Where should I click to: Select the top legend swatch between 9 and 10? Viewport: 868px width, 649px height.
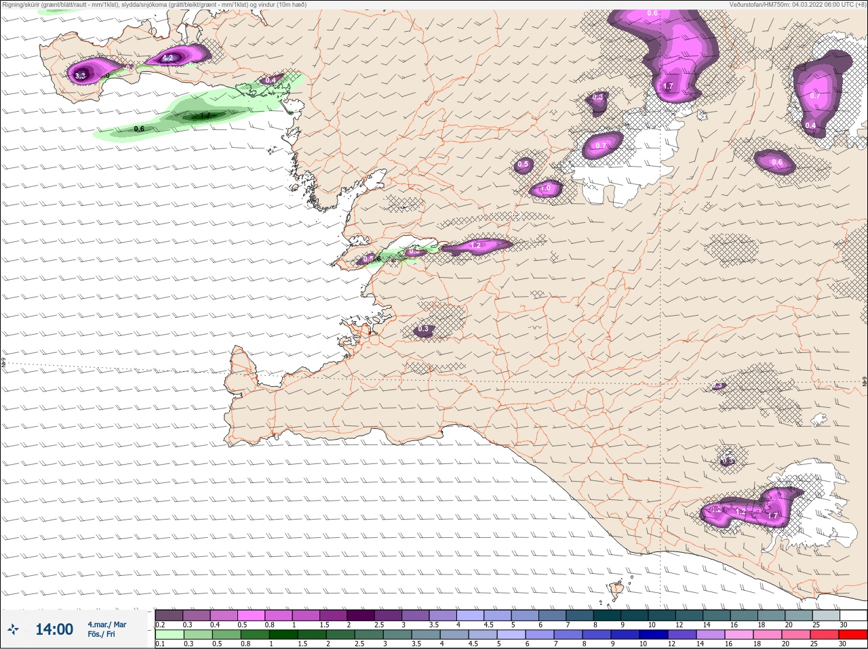click(634, 615)
